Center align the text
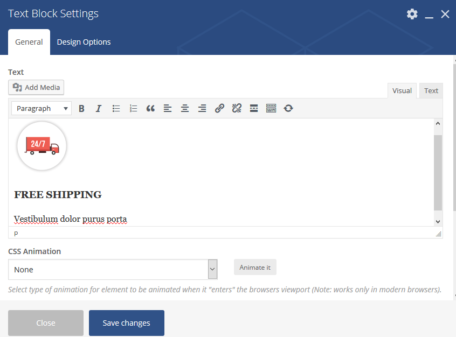456x337 pixels. click(x=185, y=108)
